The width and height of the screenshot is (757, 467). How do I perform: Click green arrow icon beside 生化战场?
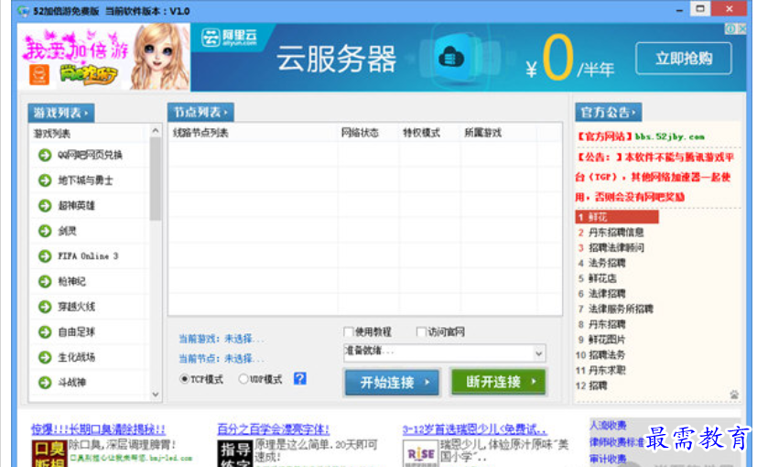click(x=45, y=357)
